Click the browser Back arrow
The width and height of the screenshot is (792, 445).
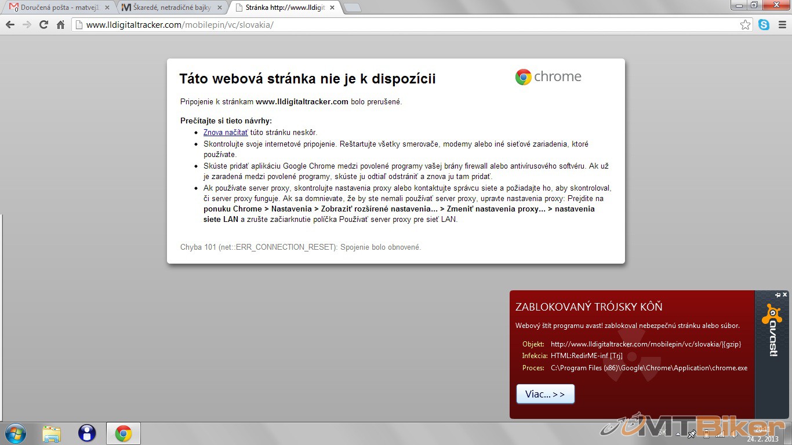click(10, 25)
